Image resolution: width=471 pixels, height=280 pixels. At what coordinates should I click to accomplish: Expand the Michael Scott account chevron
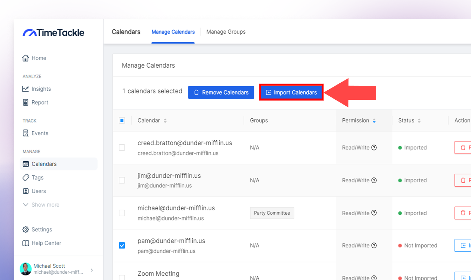[x=92, y=270]
